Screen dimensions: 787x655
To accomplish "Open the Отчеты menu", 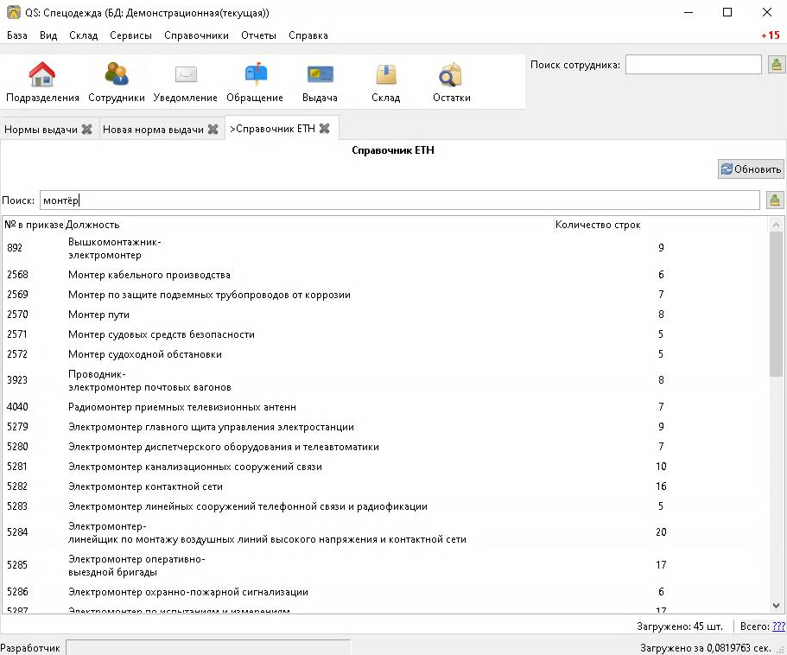I will 258,35.
